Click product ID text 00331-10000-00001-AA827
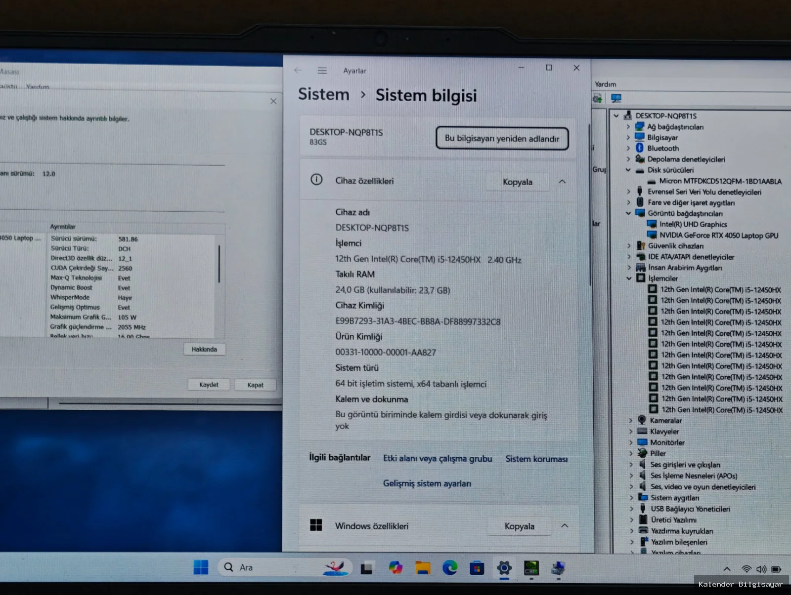This screenshot has width=791, height=595. point(386,352)
